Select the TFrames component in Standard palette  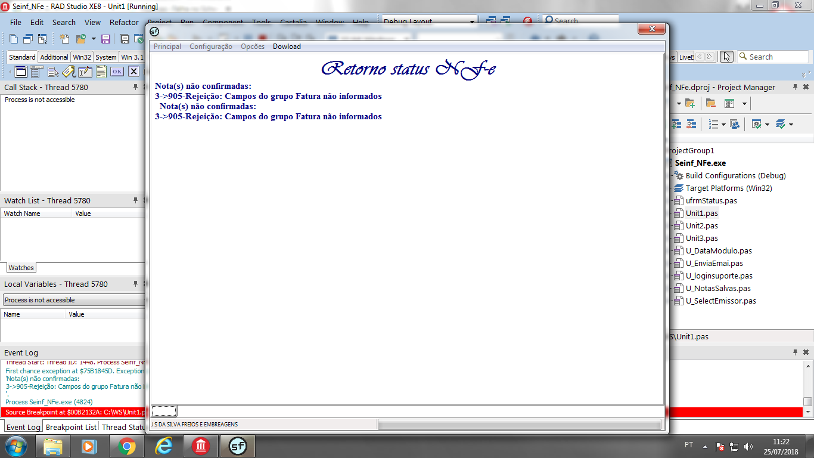click(x=21, y=72)
